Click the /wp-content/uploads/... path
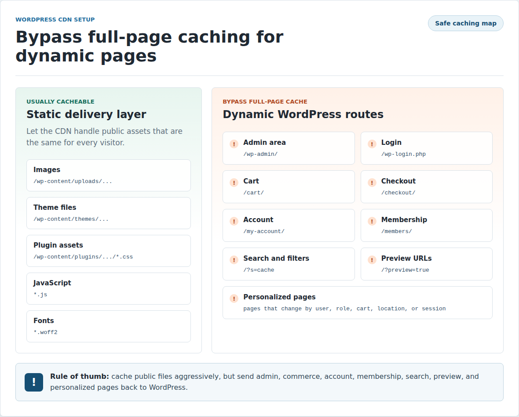 point(73,181)
